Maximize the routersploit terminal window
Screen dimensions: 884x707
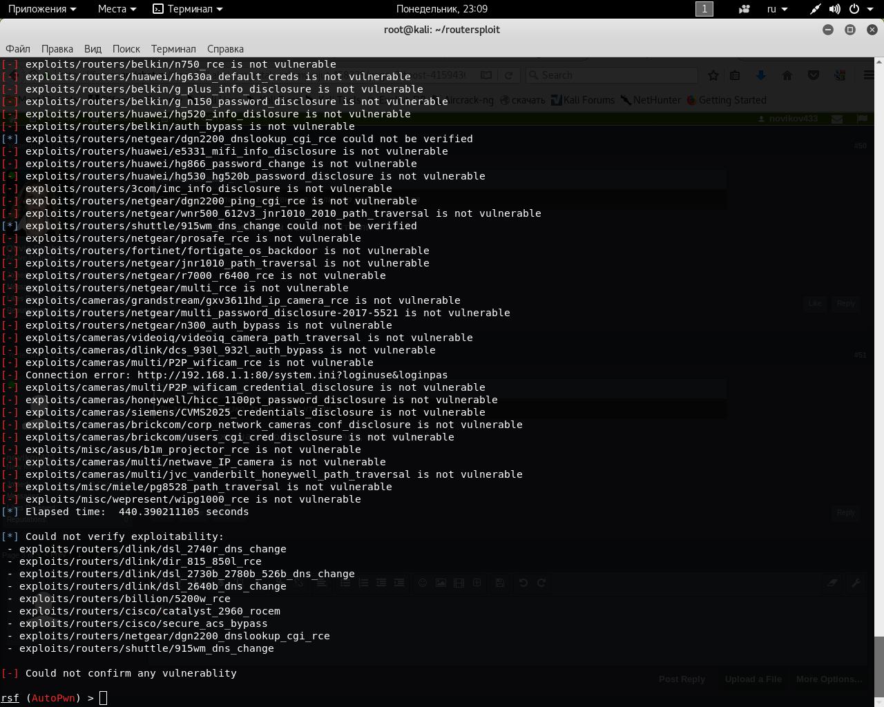coord(850,30)
